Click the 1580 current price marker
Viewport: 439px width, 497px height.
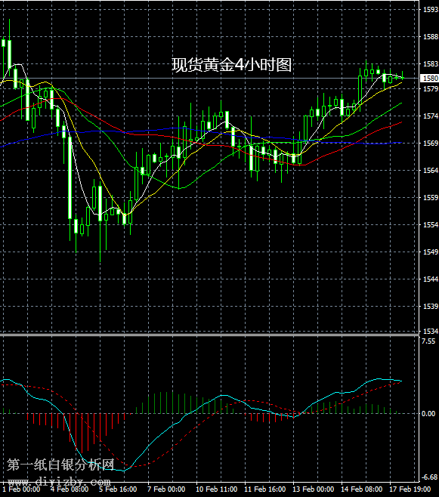click(429, 78)
